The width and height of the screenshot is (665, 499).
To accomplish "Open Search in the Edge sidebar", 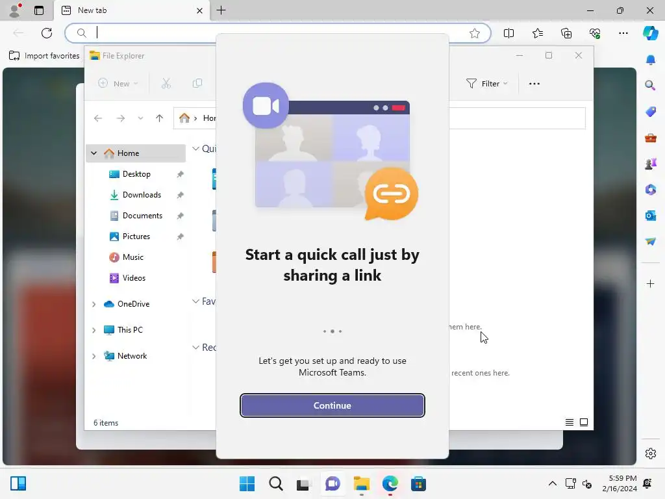I will (x=650, y=86).
